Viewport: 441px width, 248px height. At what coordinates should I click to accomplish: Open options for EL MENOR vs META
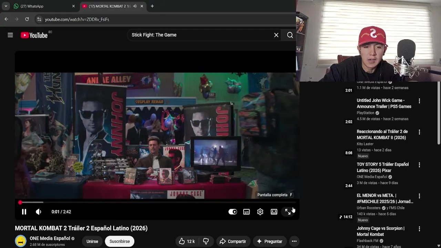[419, 196]
